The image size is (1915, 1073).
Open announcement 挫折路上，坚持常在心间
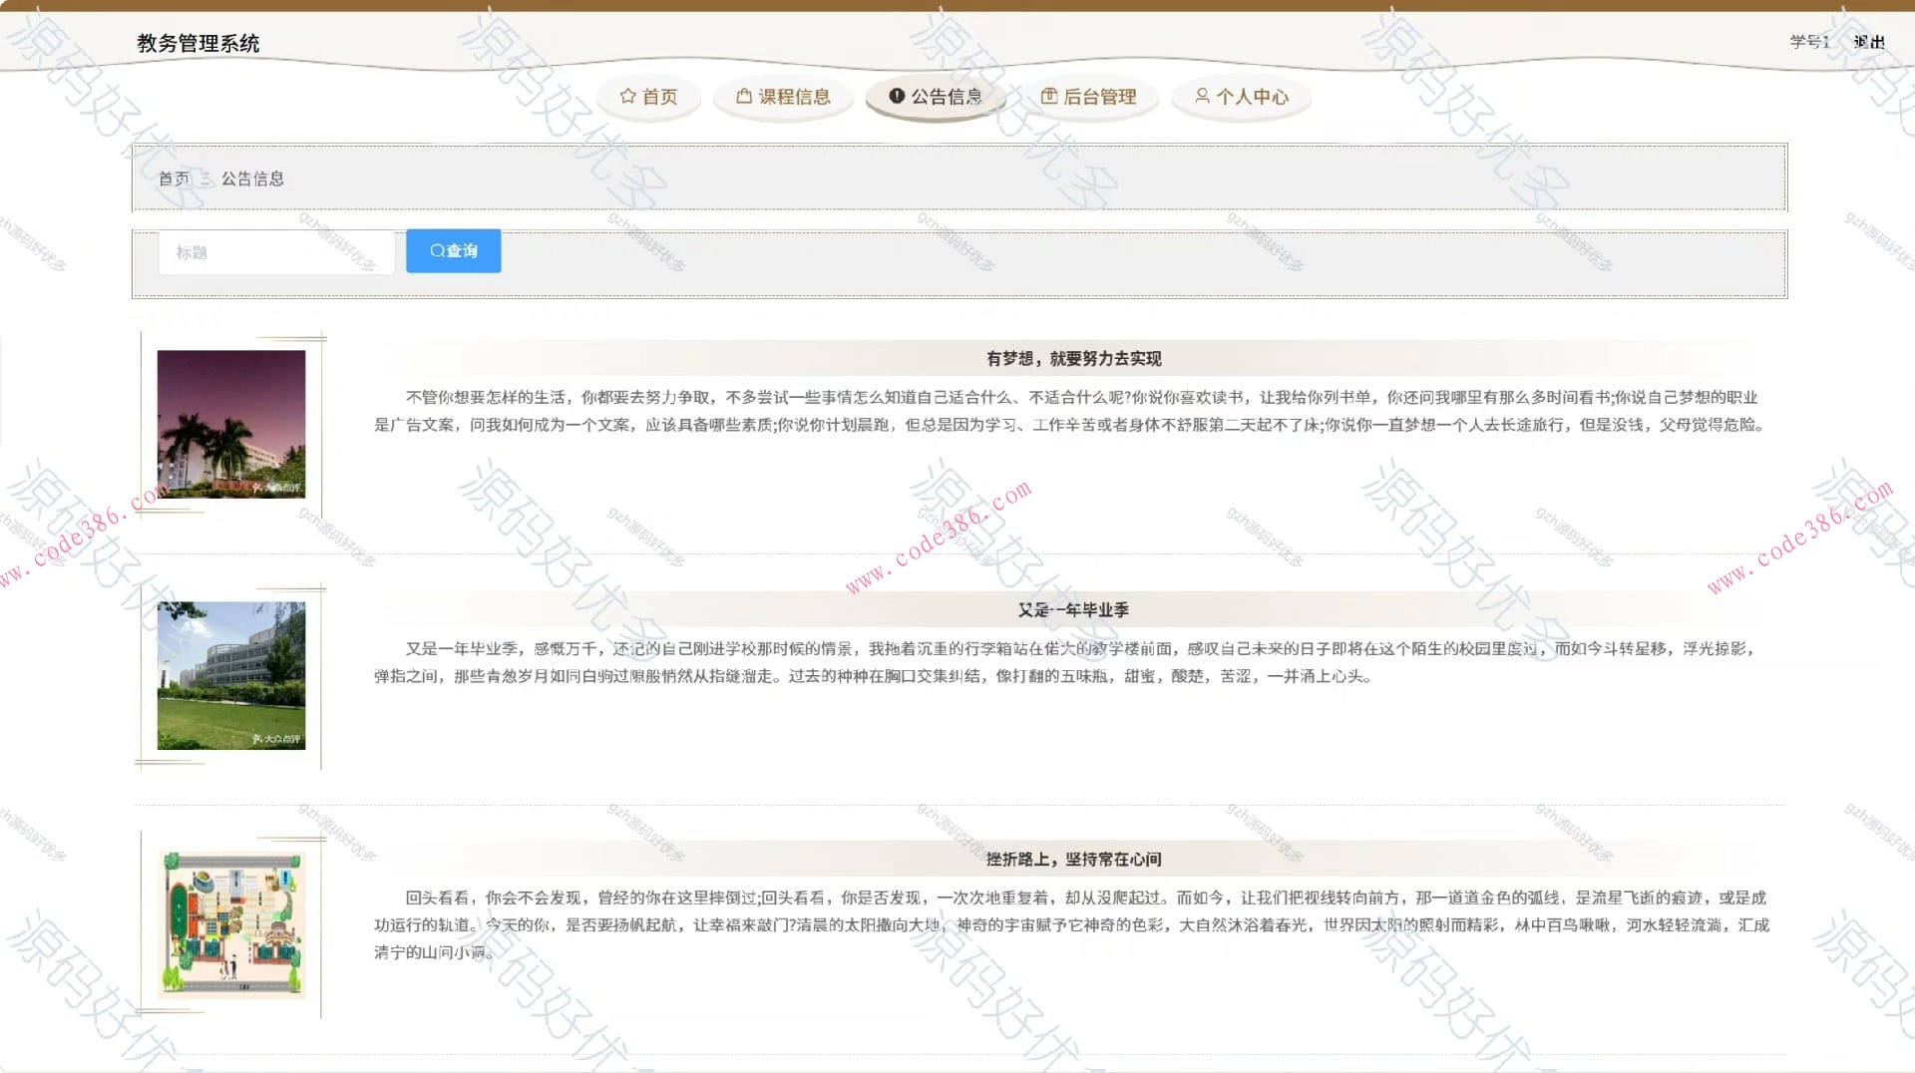point(1075,859)
